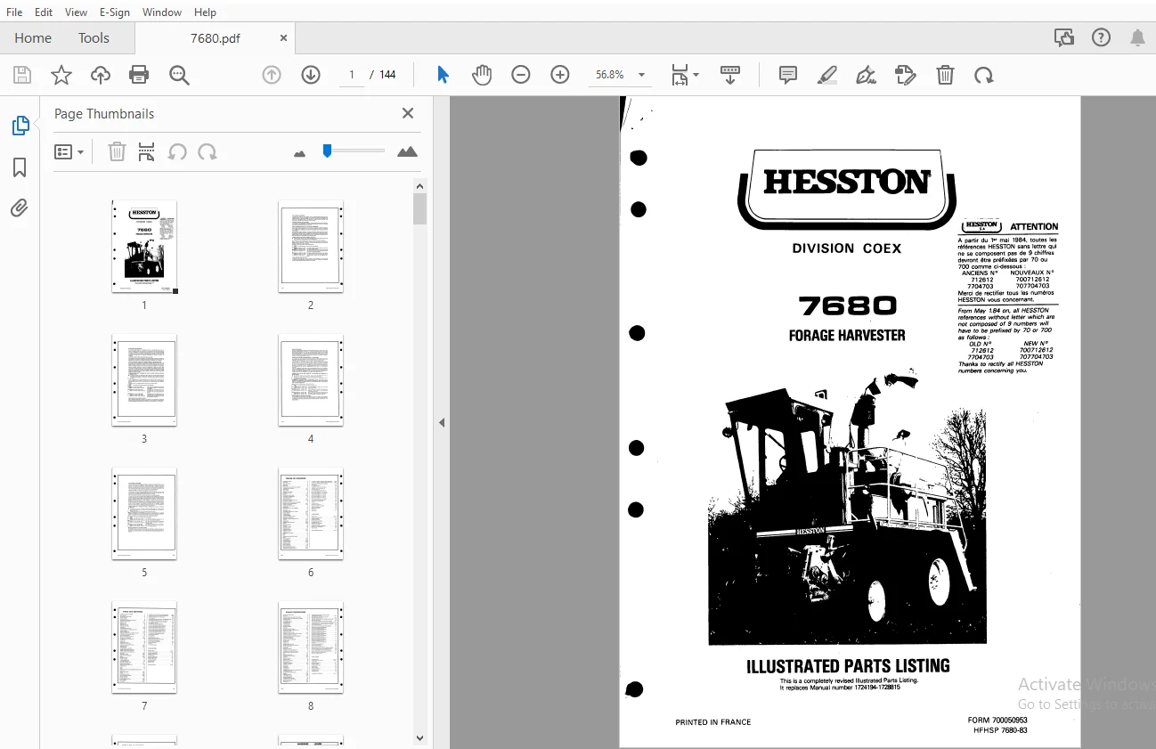Open the Attachments paperclip pane
The height and width of the screenshot is (749, 1156).
(x=20, y=208)
